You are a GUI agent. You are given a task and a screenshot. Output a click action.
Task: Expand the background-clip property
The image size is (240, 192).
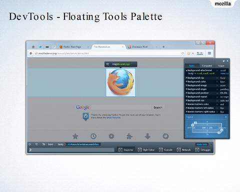click(186, 78)
